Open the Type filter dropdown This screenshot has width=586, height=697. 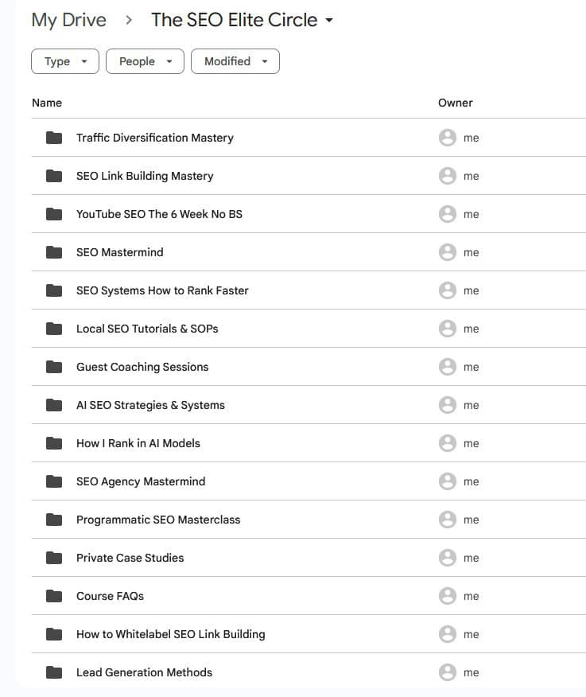65,61
